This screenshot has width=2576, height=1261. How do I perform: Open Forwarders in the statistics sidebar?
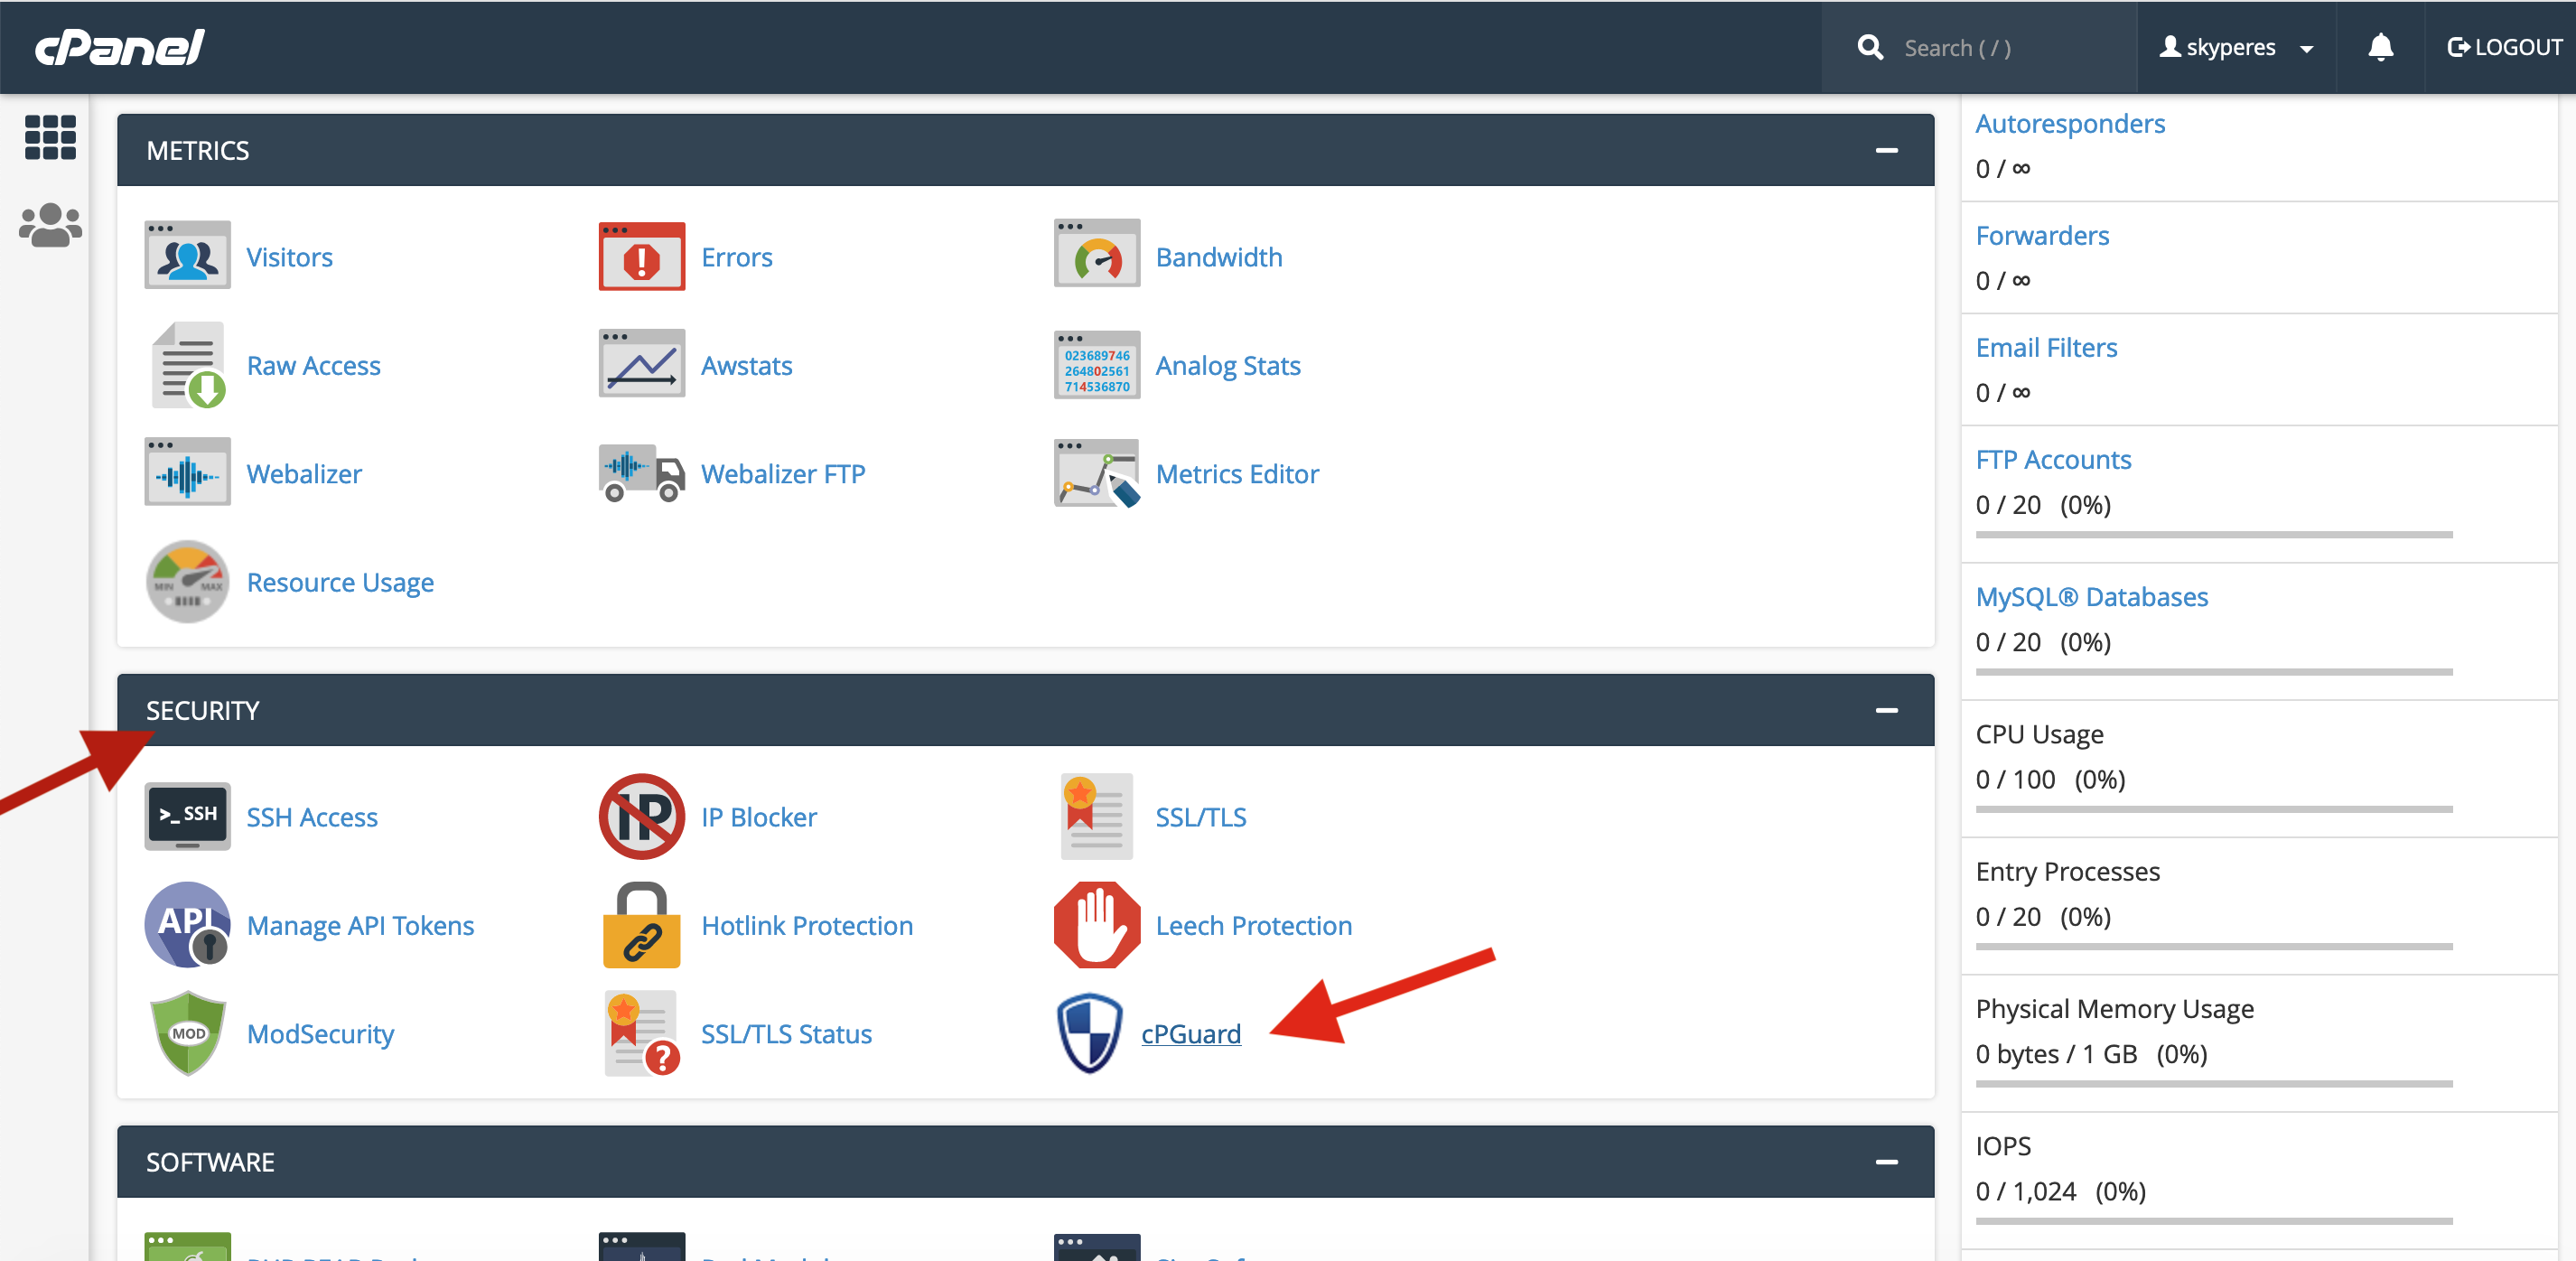(2041, 235)
